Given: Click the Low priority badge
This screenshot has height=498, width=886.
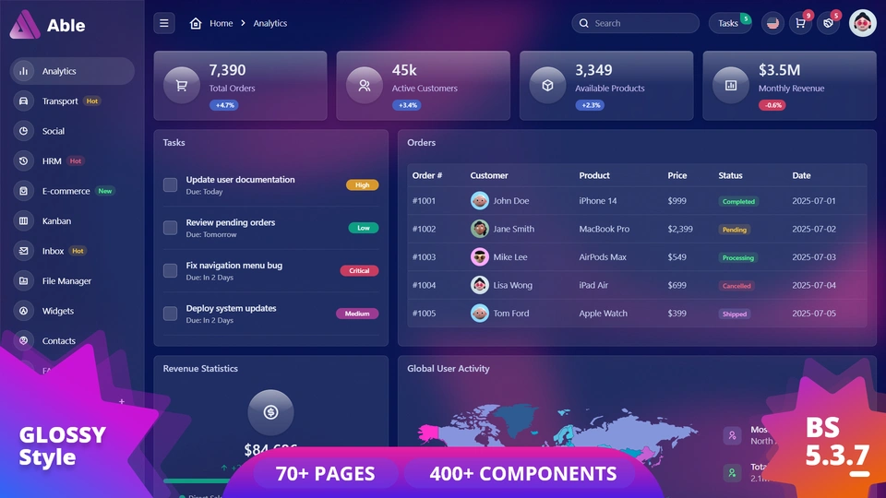Looking at the screenshot, I should click(x=364, y=228).
